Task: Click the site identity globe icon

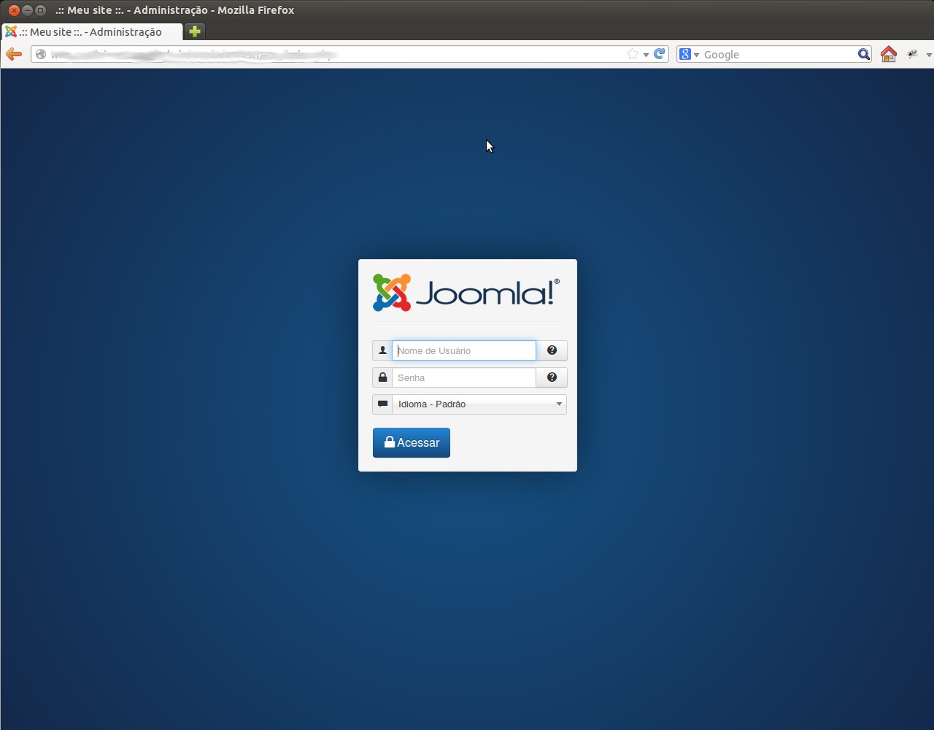Action: (41, 54)
